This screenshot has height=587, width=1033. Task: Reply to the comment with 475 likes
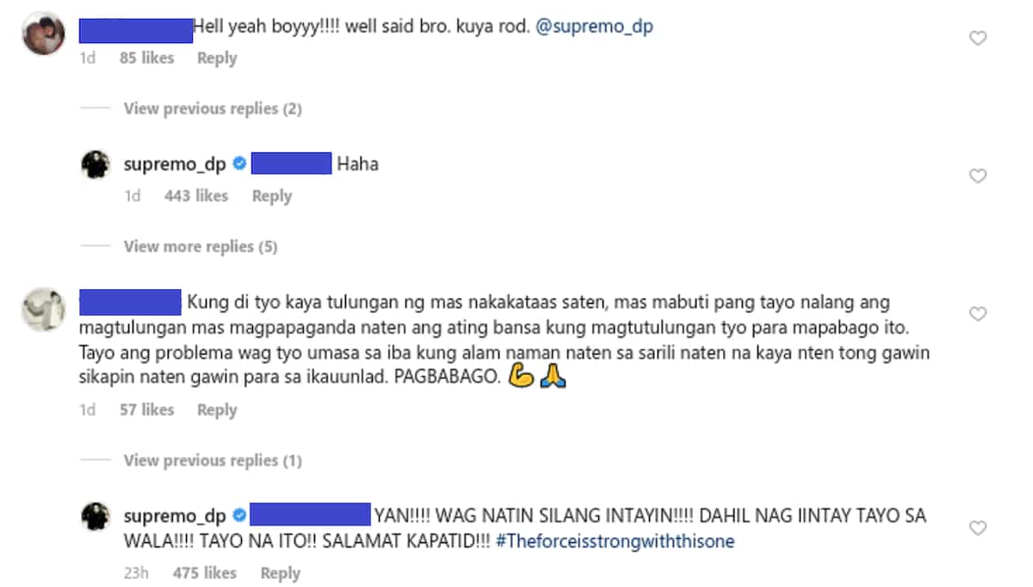pos(281,572)
